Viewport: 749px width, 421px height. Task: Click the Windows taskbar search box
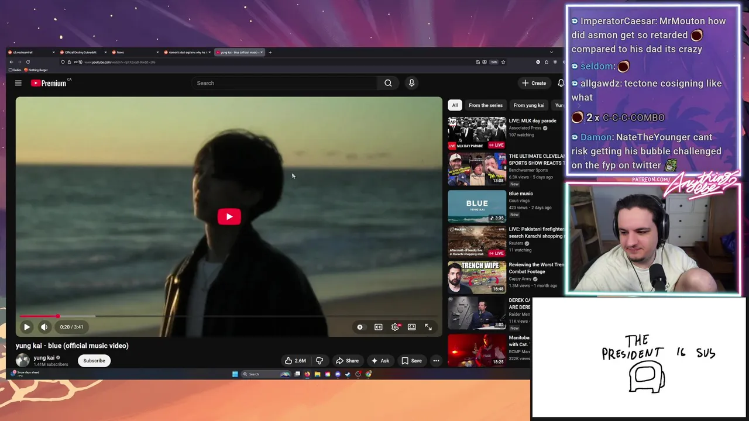266,374
